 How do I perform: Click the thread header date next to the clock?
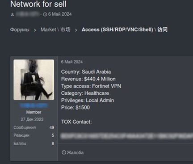click(x=60, y=14)
